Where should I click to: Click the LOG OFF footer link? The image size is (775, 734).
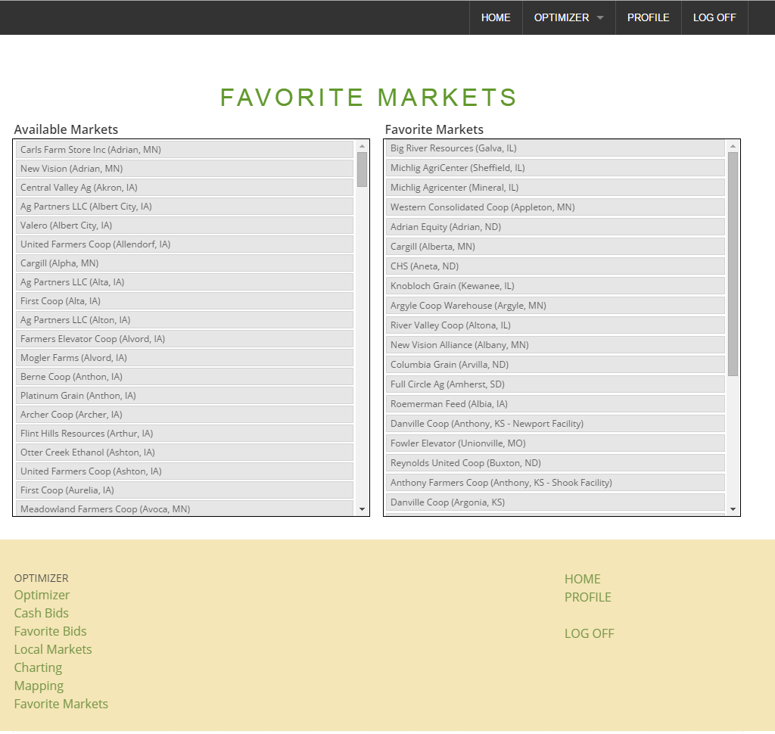point(590,633)
